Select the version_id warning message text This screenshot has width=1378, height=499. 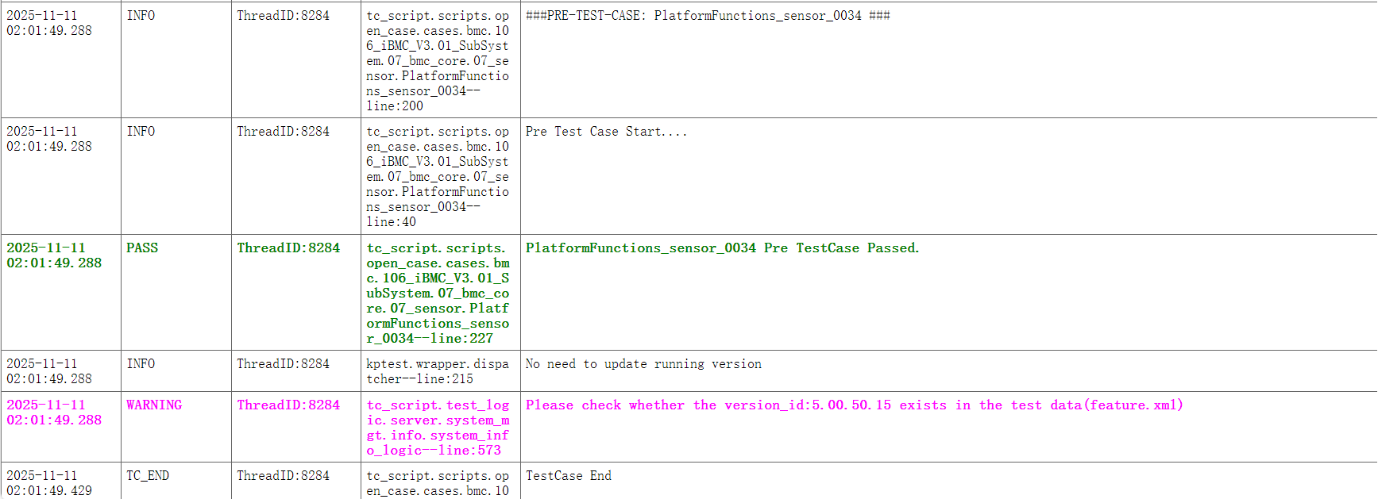click(854, 405)
